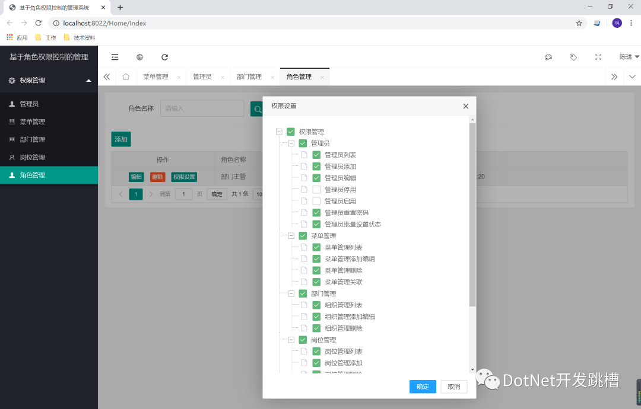641x409 pixels.
Task: Uncheck 管理员列表 checkbox
Action: [316, 155]
